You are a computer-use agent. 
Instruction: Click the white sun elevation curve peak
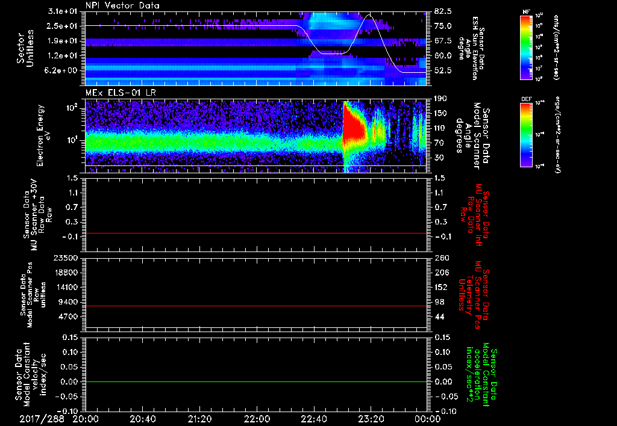coord(369,15)
